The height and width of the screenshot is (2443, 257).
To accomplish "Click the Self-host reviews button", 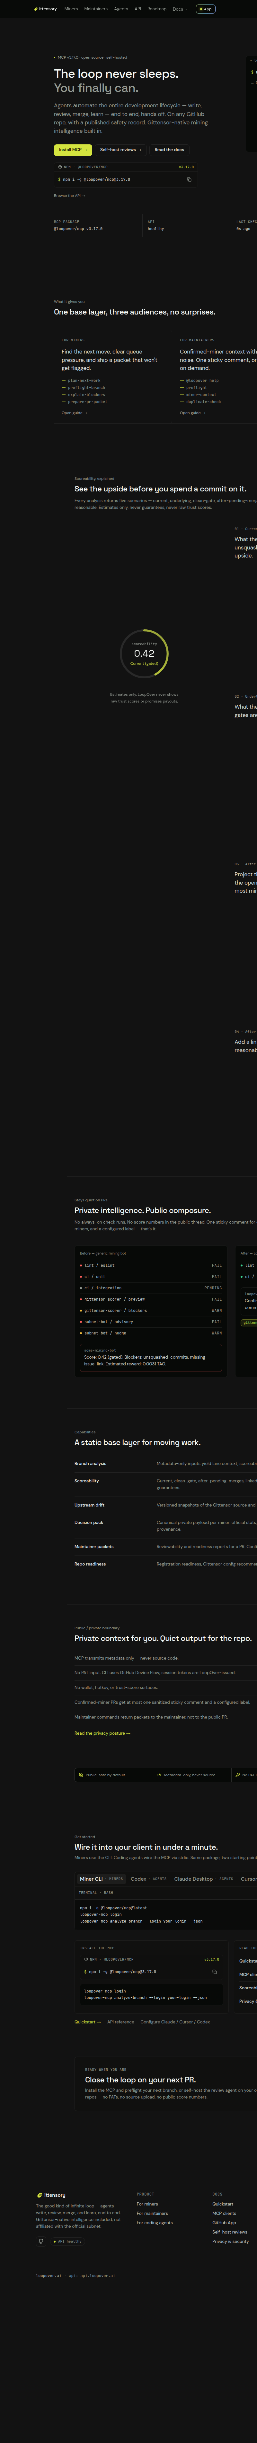I will point(121,150).
